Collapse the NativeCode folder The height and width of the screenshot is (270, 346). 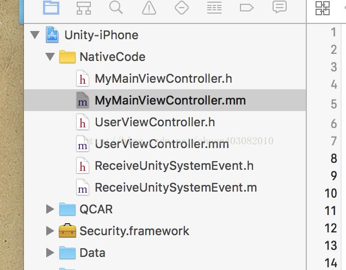click(x=50, y=57)
